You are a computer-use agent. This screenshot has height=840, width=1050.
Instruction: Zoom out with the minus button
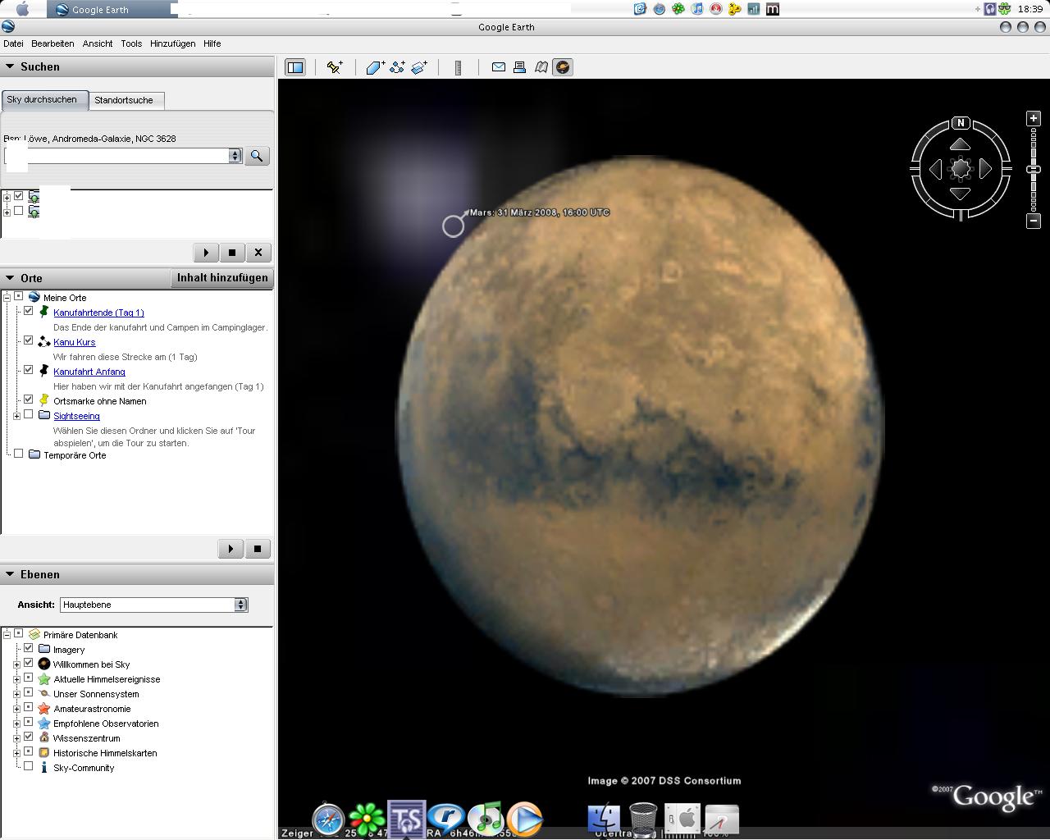1034,220
